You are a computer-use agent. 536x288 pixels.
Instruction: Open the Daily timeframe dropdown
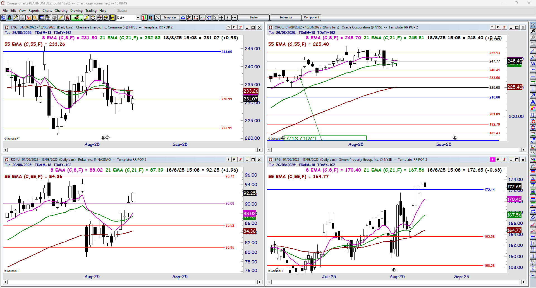[138, 18]
